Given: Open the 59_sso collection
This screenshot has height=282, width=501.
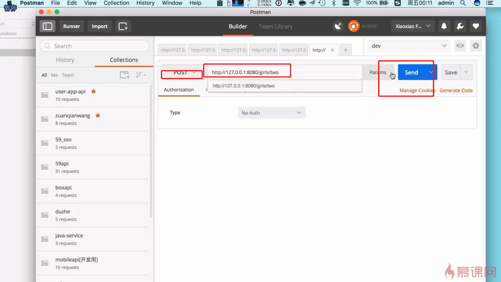Looking at the screenshot, I should 92,143.
